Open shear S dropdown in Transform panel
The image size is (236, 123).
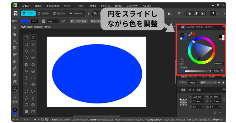[220, 106]
